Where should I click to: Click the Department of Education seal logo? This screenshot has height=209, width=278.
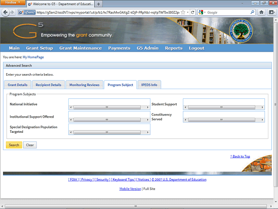pyautogui.click(x=241, y=31)
